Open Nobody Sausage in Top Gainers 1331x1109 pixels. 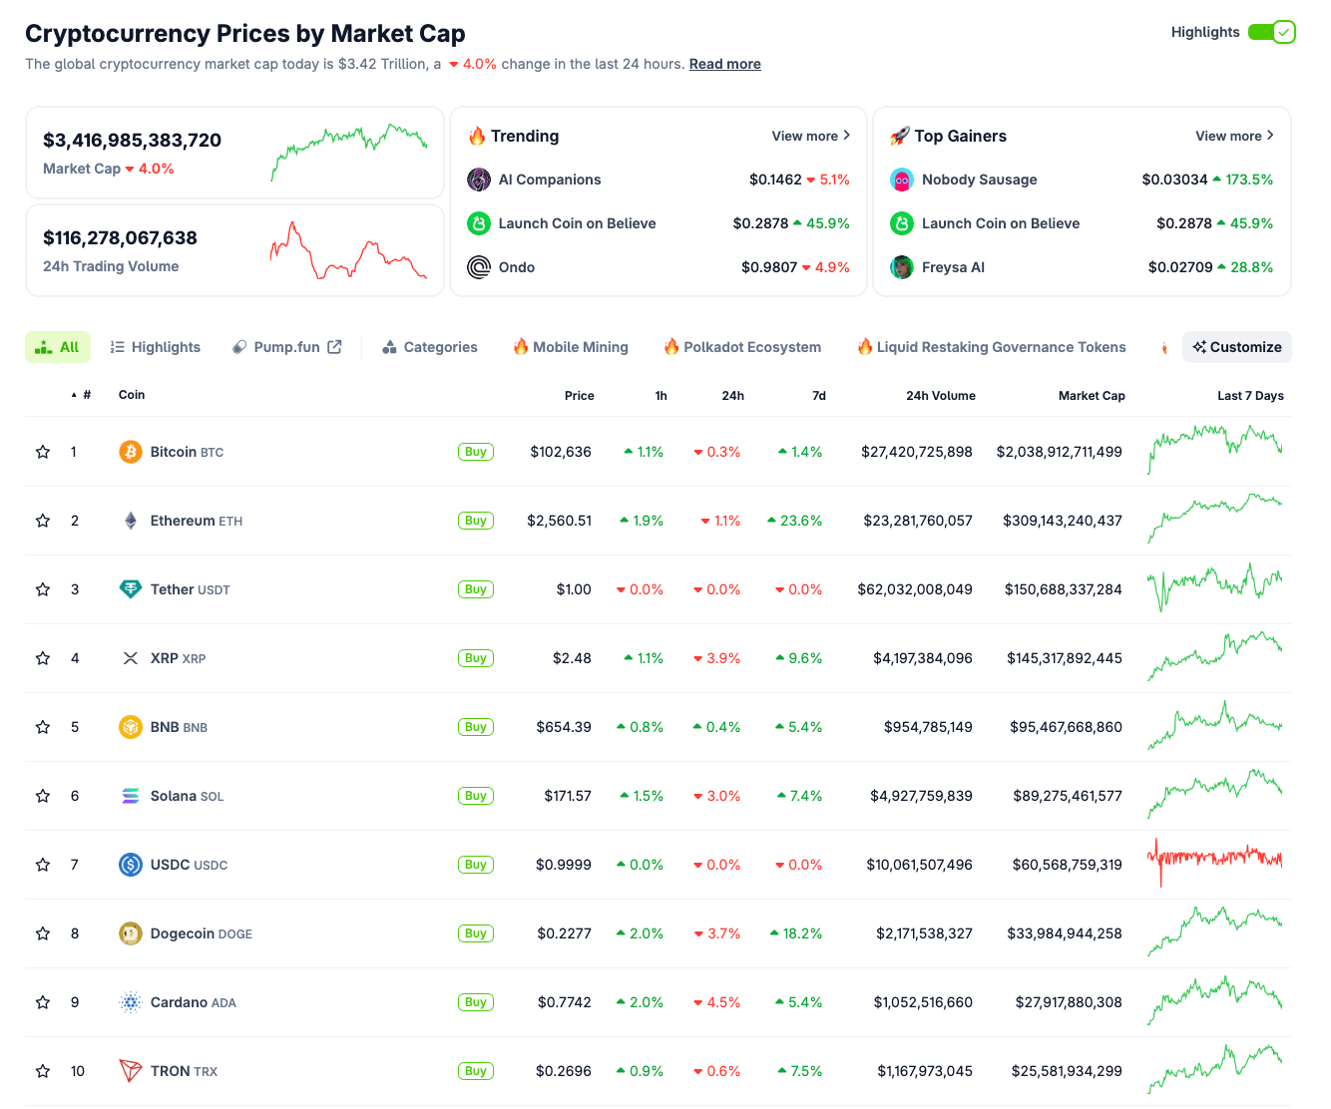click(x=980, y=180)
